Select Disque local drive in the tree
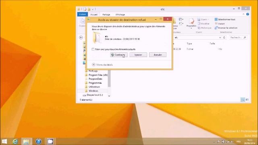 [x=95, y=95]
